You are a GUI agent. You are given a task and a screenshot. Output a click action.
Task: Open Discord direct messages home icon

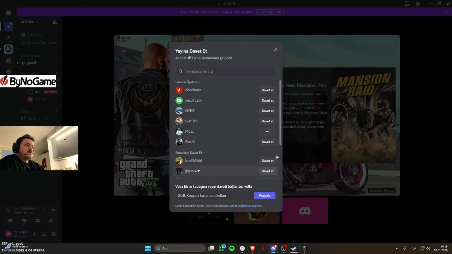click(8, 13)
